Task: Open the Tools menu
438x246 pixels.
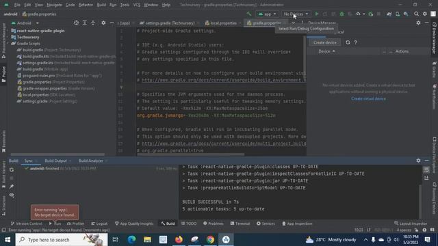Action: click(125, 5)
